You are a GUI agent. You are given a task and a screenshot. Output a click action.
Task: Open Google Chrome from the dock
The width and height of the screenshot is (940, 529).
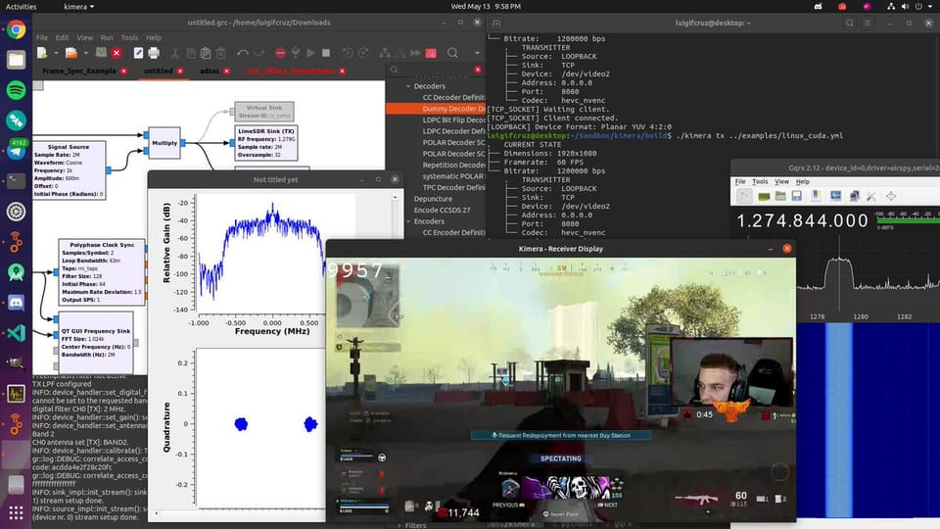(x=17, y=29)
